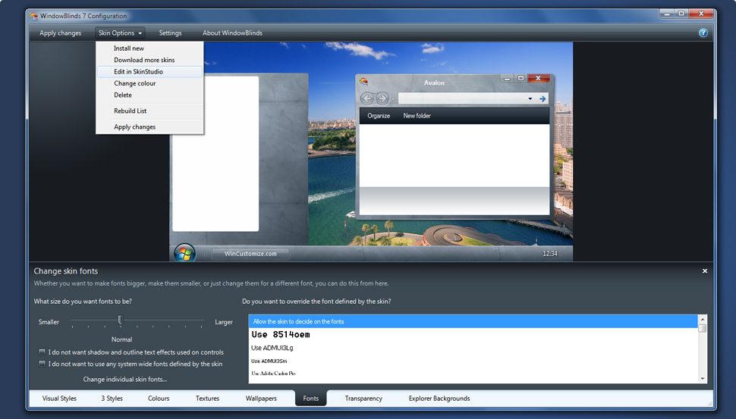Click the Larger end of font size slider
Viewport: 736px width, 419px height.
(x=223, y=322)
